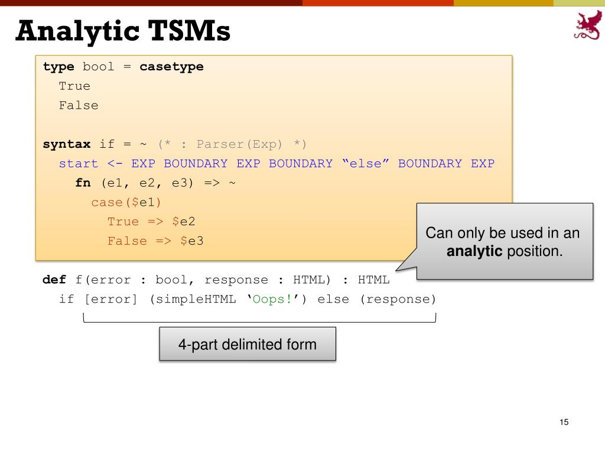605x454 pixels.
Task: Click the 'True => $e2' branch
Action: [x=151, y=222]
